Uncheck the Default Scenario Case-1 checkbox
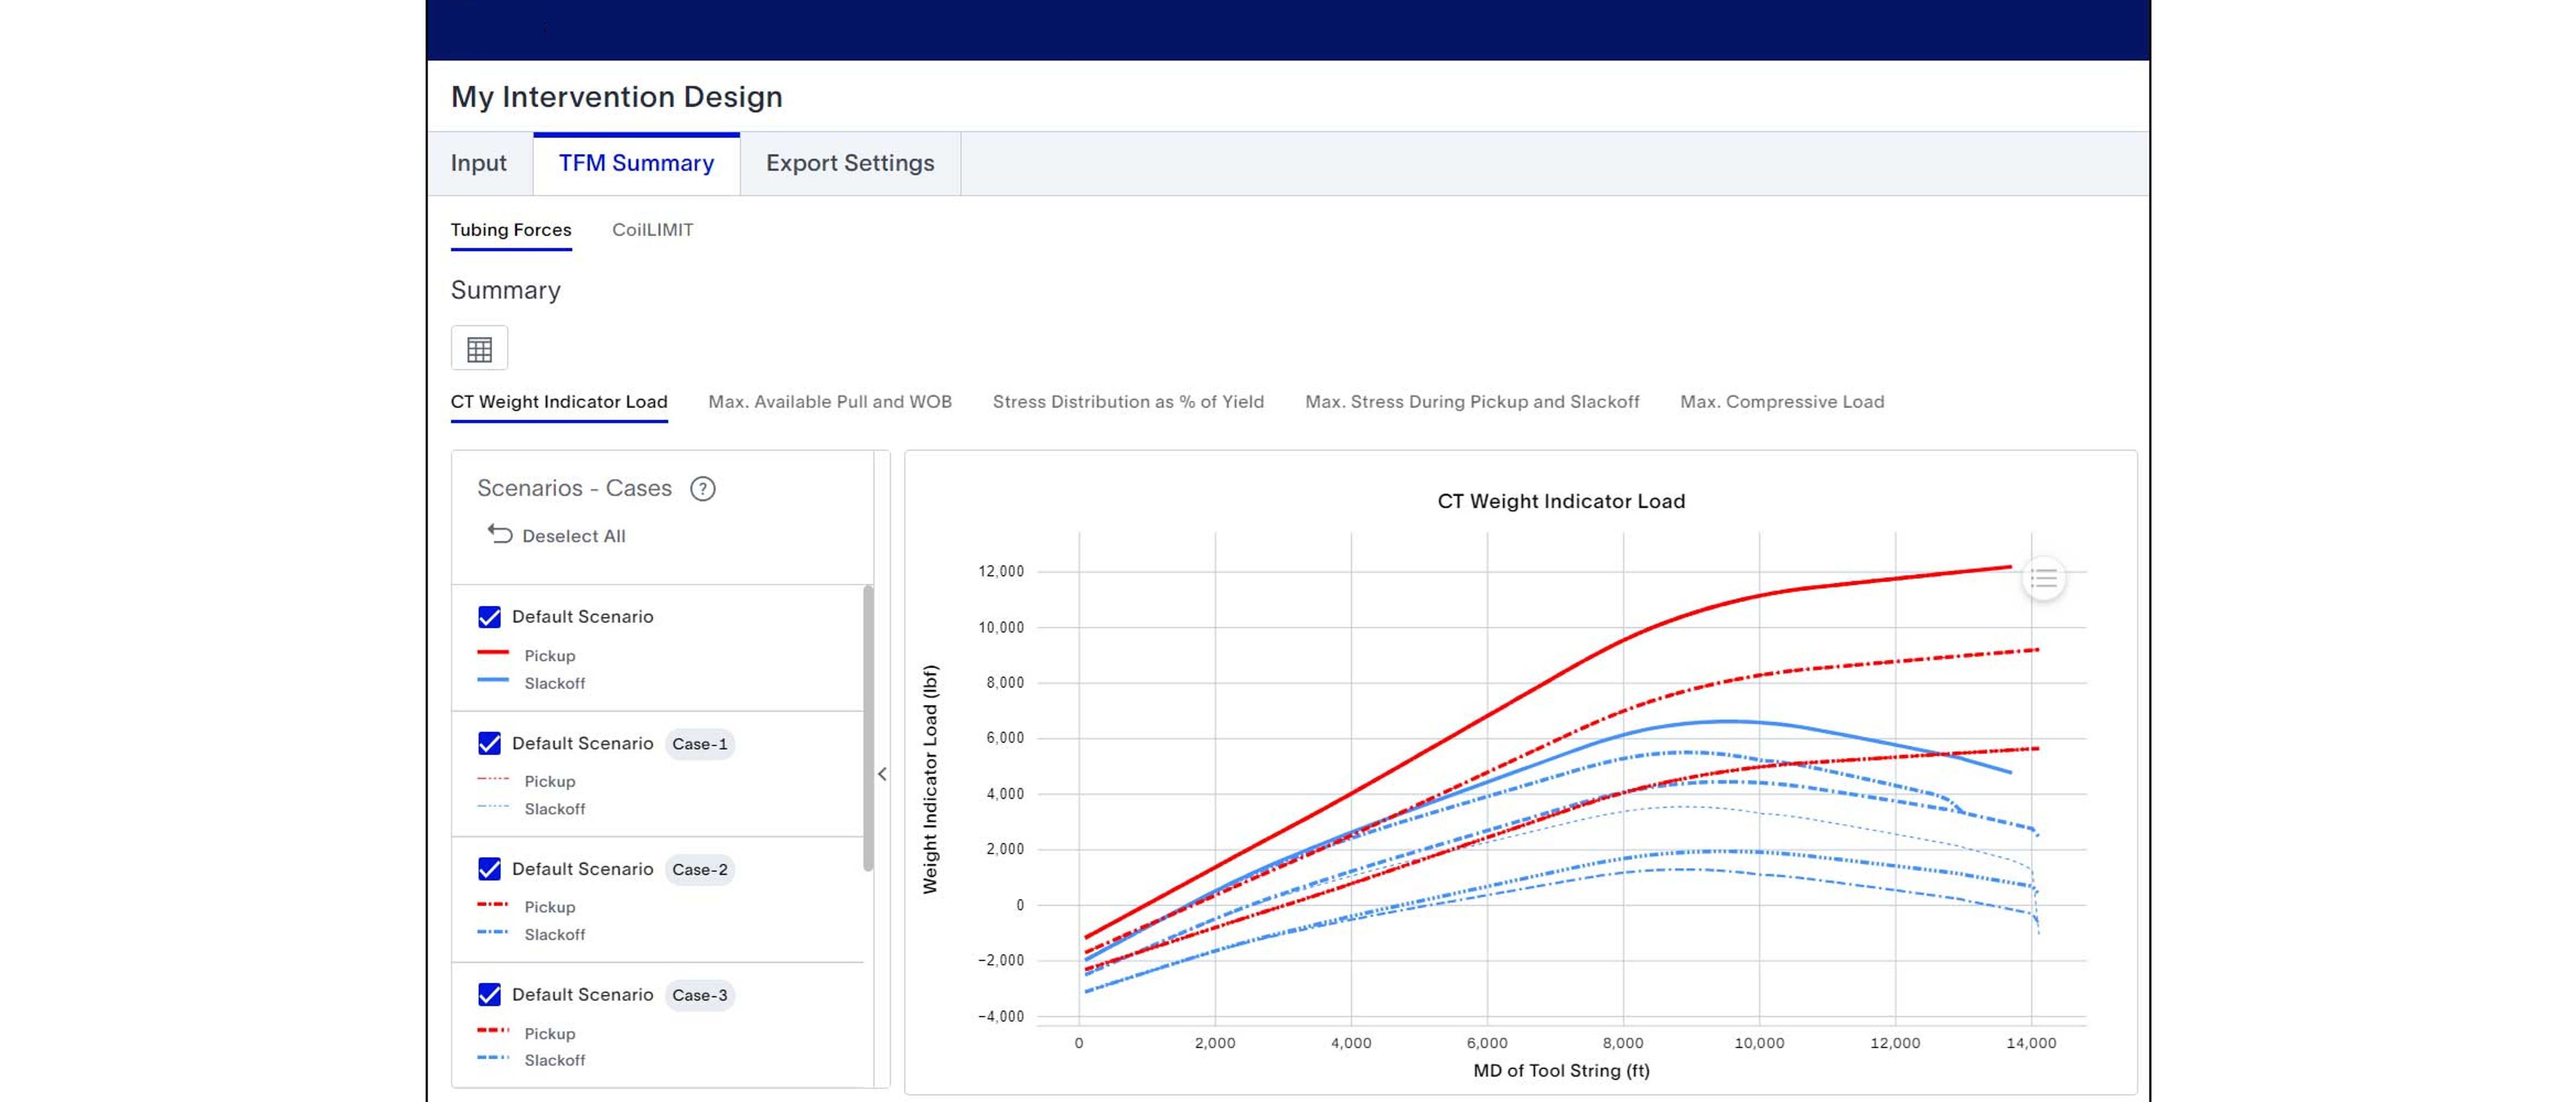Viewport: 2576px width, 1102px height. tap(489, 743)
